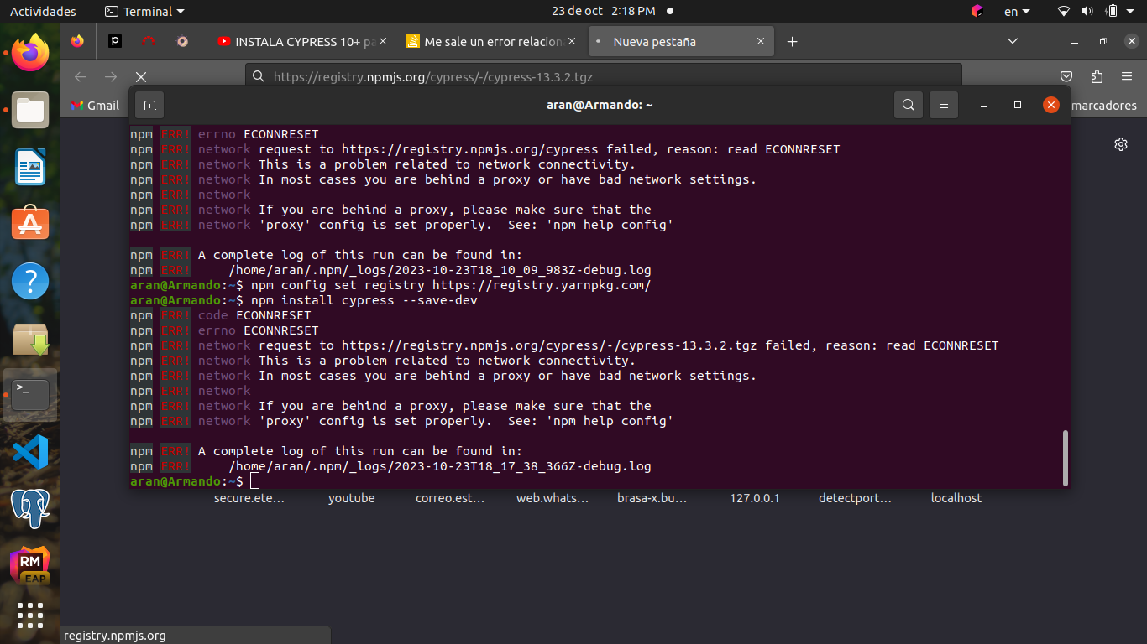1147x644 pixels.
Task: Click npm install cypress --save-dev line
Action: (364, 300)
